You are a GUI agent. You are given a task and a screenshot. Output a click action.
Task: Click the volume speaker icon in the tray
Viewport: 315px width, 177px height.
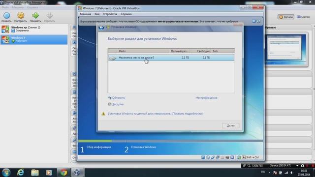tap(292, 173)
